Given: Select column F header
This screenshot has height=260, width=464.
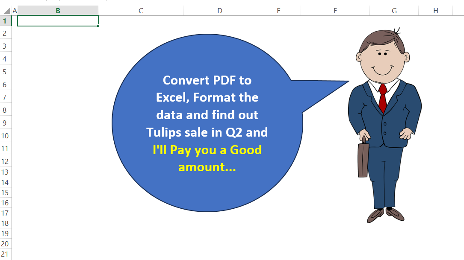Looking at the screenshot, I should tap(335, 11).
